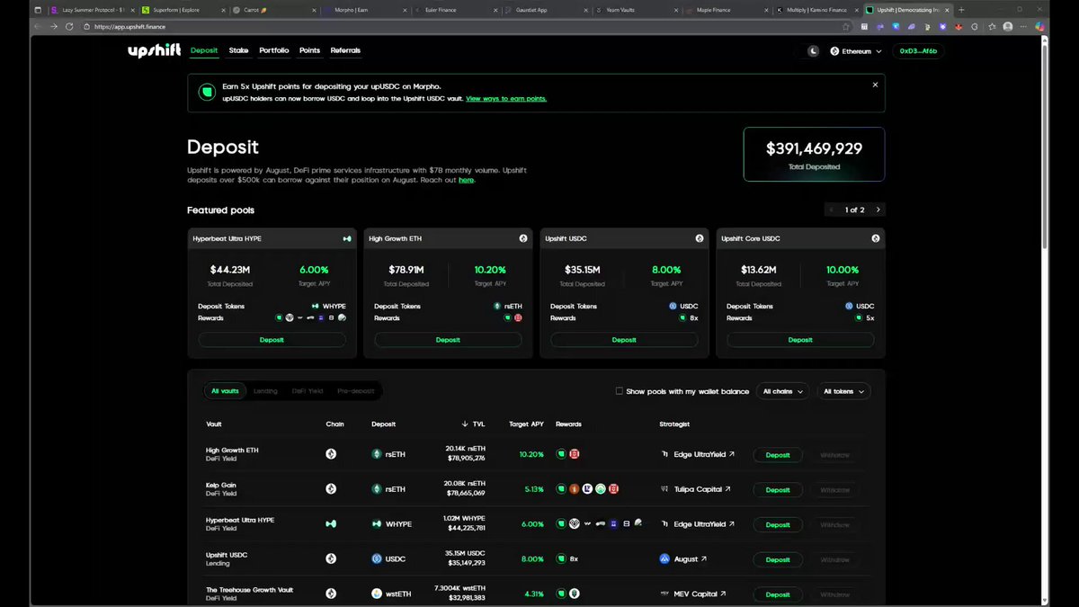Open the Ethereum network dropdown

click(856, 51)
